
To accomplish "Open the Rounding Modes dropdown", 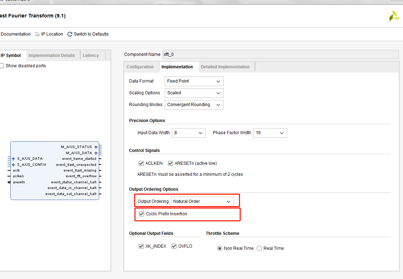I will click(194, 105).
